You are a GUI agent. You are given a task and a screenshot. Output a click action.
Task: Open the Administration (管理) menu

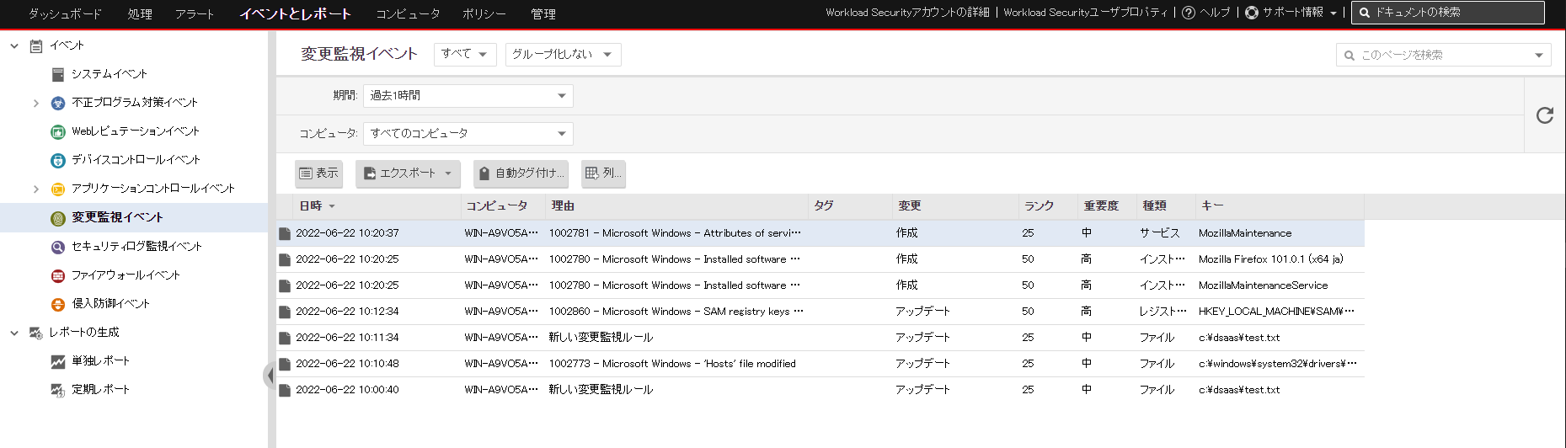click(x=543, y=13)
